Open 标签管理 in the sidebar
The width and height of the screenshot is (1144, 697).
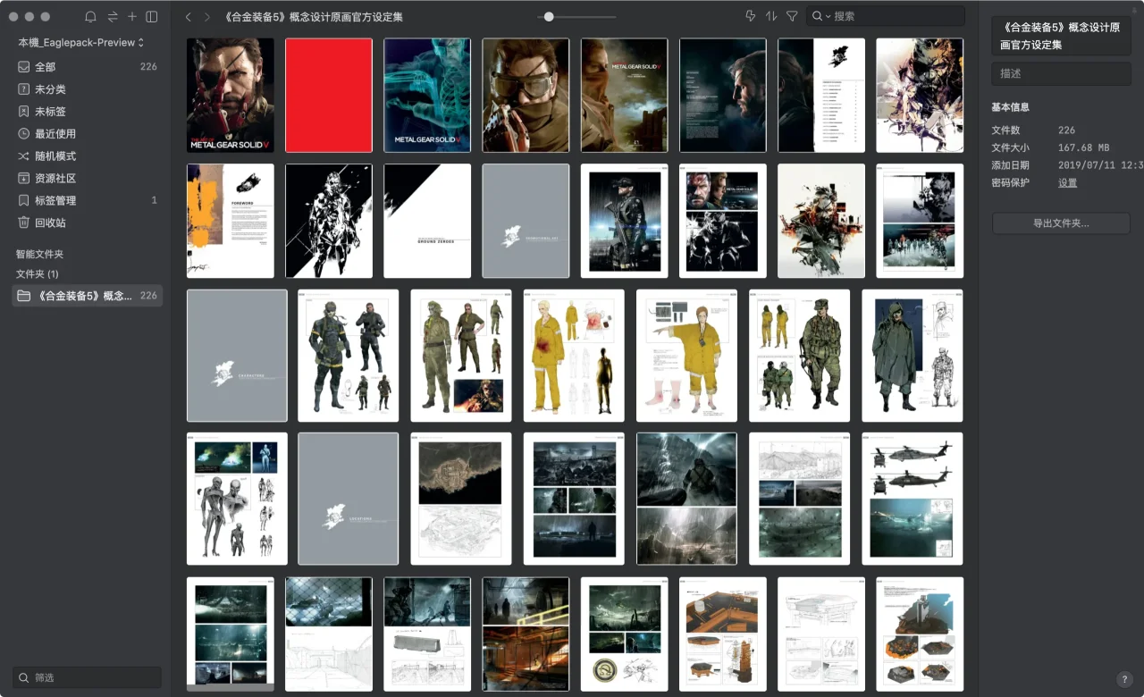click(x=87, y=201)
